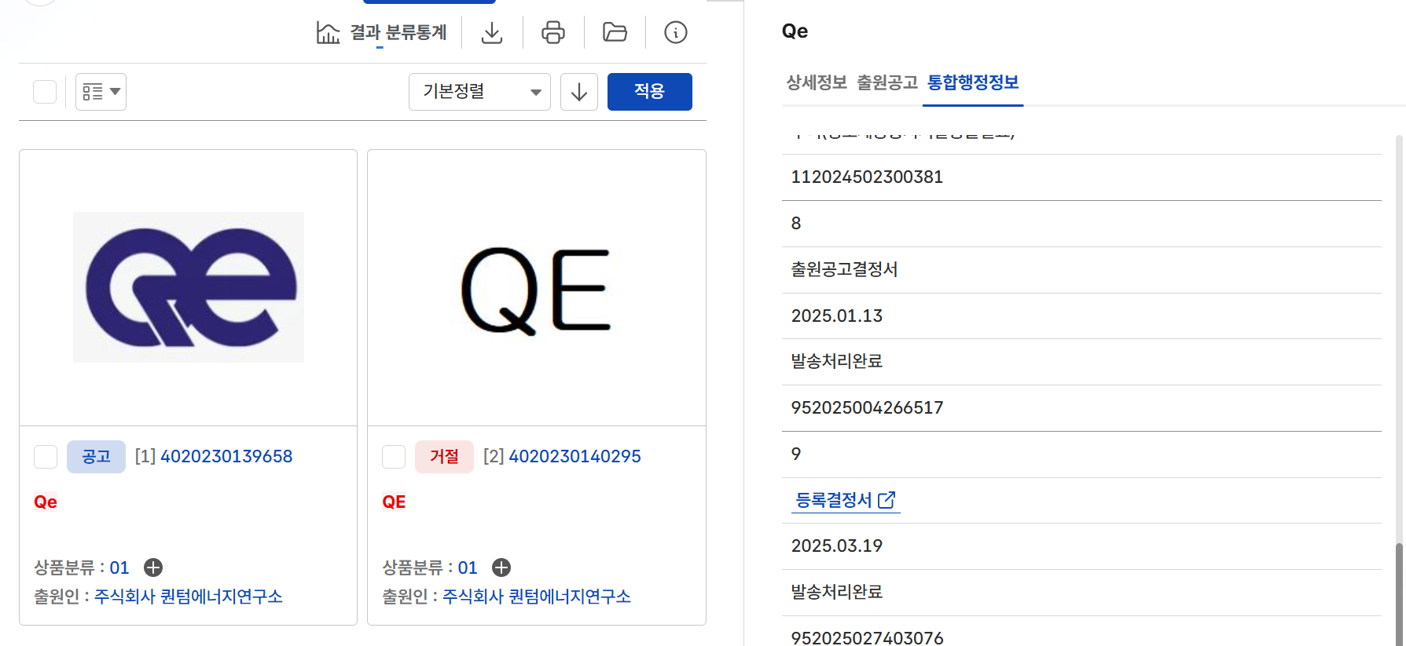Switch to the 상세정보 tab
Screen dimensions: 1406x646
[817, 82]
